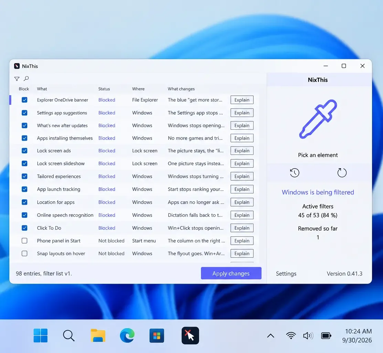
Task: Open File Explorer from taskbar
Action: click(98, 335)
